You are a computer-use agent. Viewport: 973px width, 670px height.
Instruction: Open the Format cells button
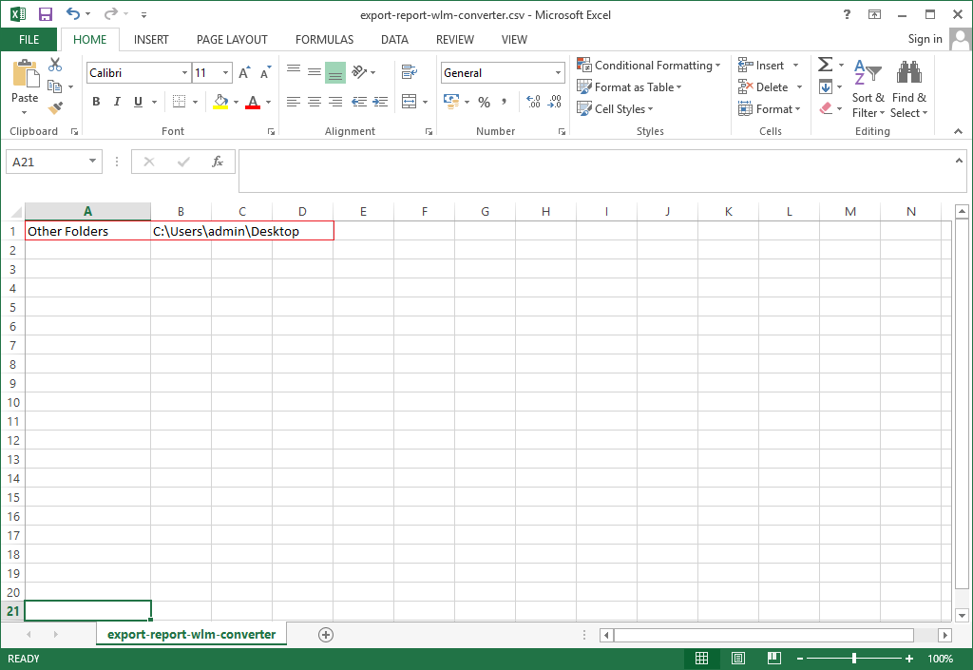coord(769,108)
